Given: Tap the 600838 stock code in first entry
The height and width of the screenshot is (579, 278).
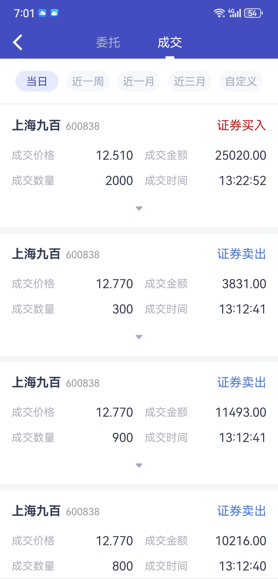Looking at the screenshot, I should [83, 126].
